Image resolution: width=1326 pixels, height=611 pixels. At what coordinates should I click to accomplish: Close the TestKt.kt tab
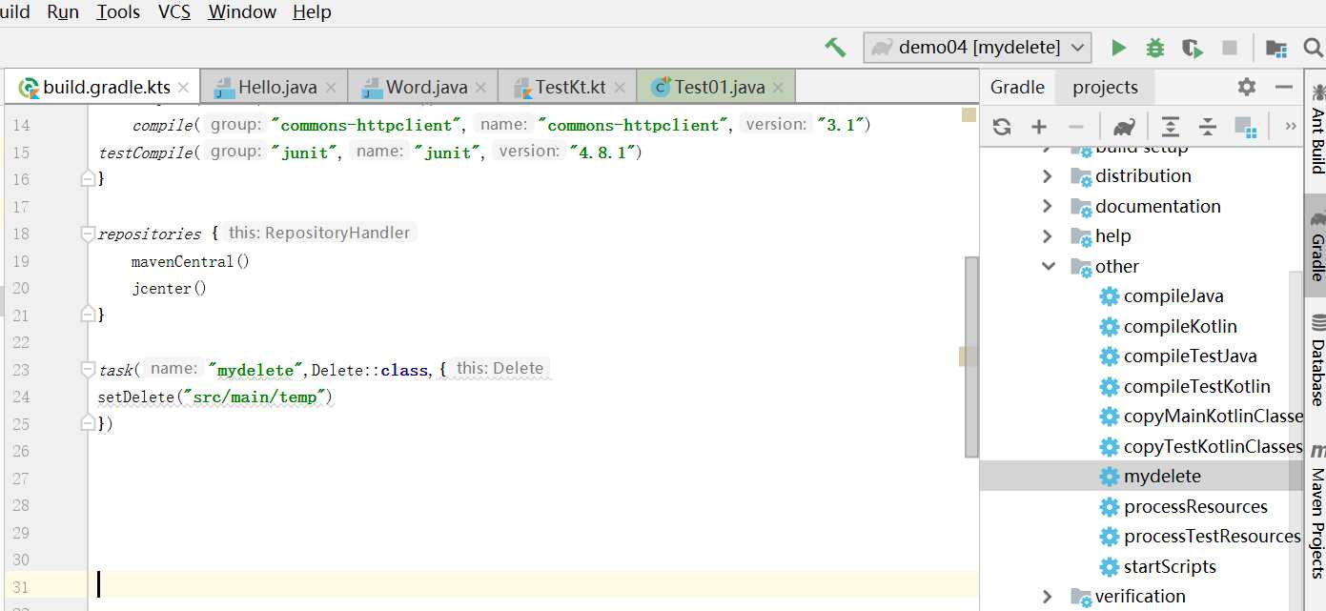[x=620, y=88]
